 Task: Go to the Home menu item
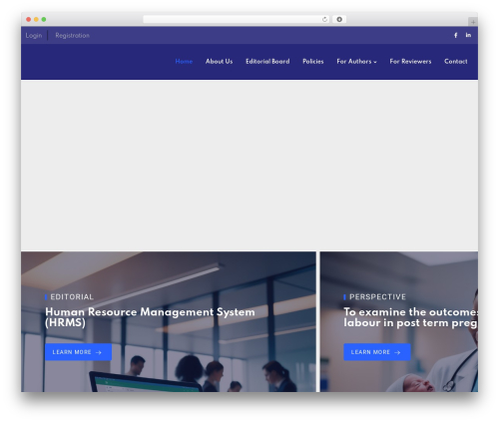click(x=184, y=62)
